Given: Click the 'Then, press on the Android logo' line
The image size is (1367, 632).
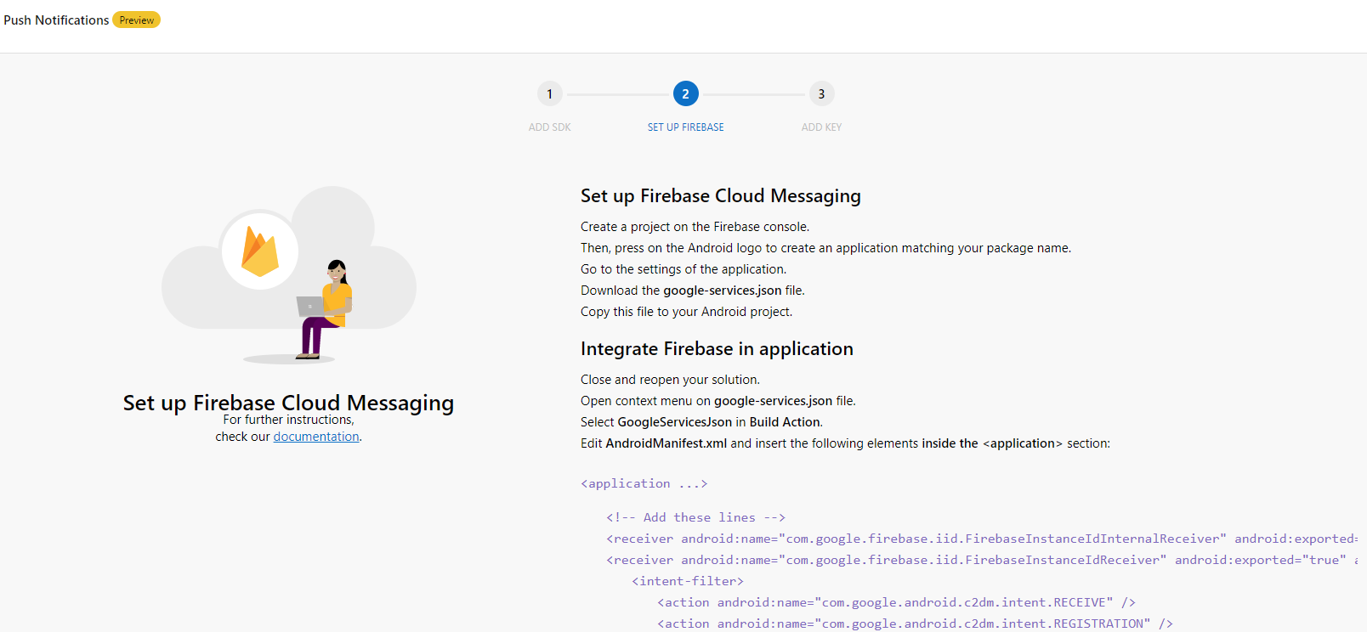Looking at the screenshot, I should click(x=825, y=248).
